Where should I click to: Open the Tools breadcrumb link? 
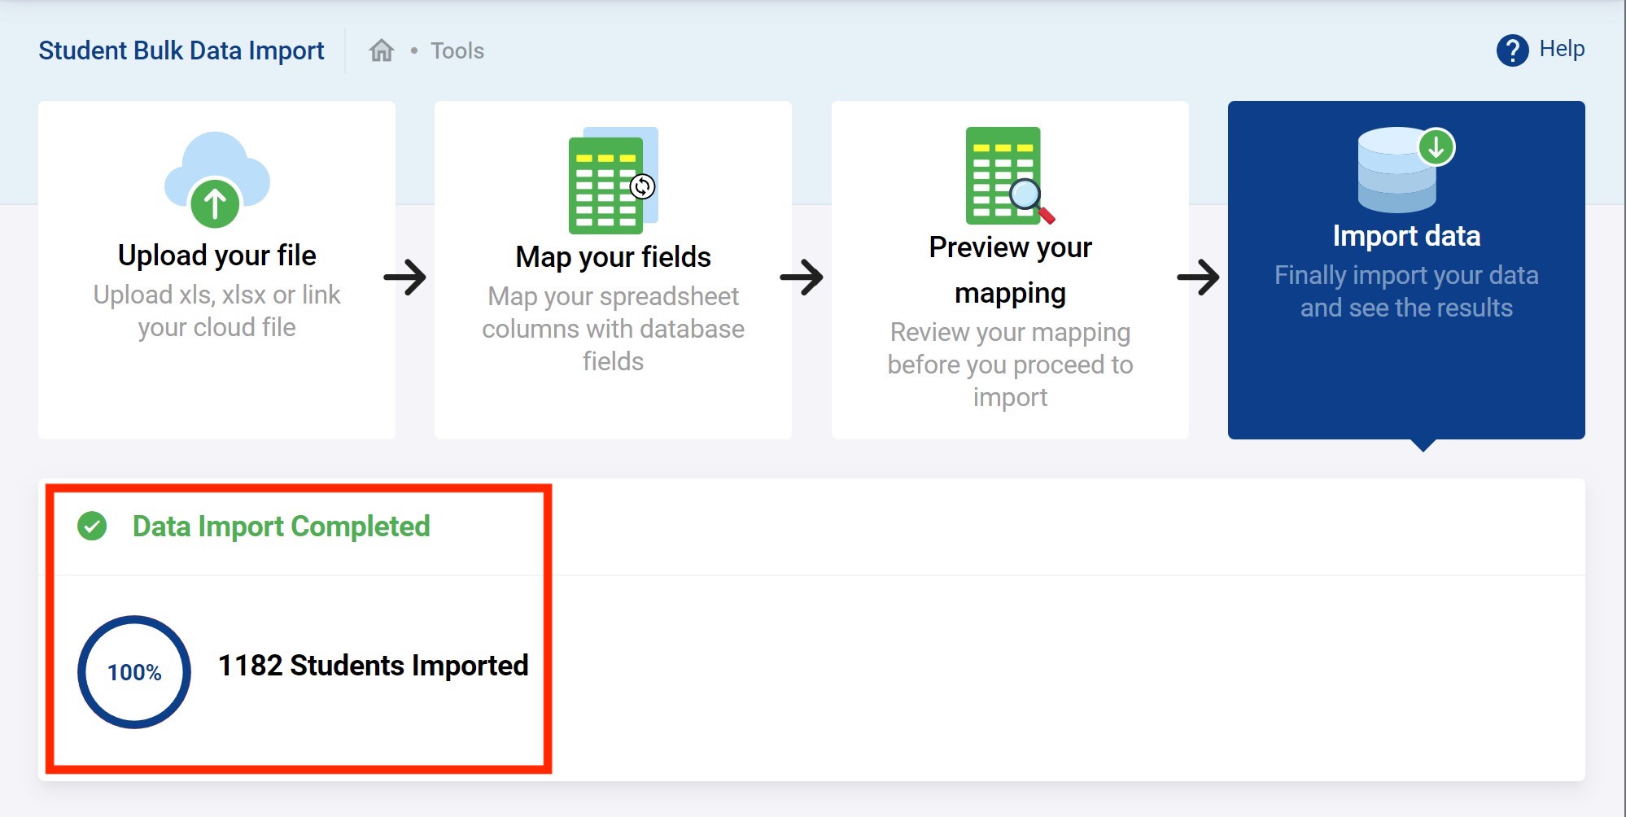tap(457, 51)
